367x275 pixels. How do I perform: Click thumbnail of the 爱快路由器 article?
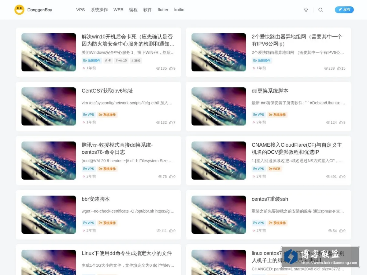pos(219,52)
